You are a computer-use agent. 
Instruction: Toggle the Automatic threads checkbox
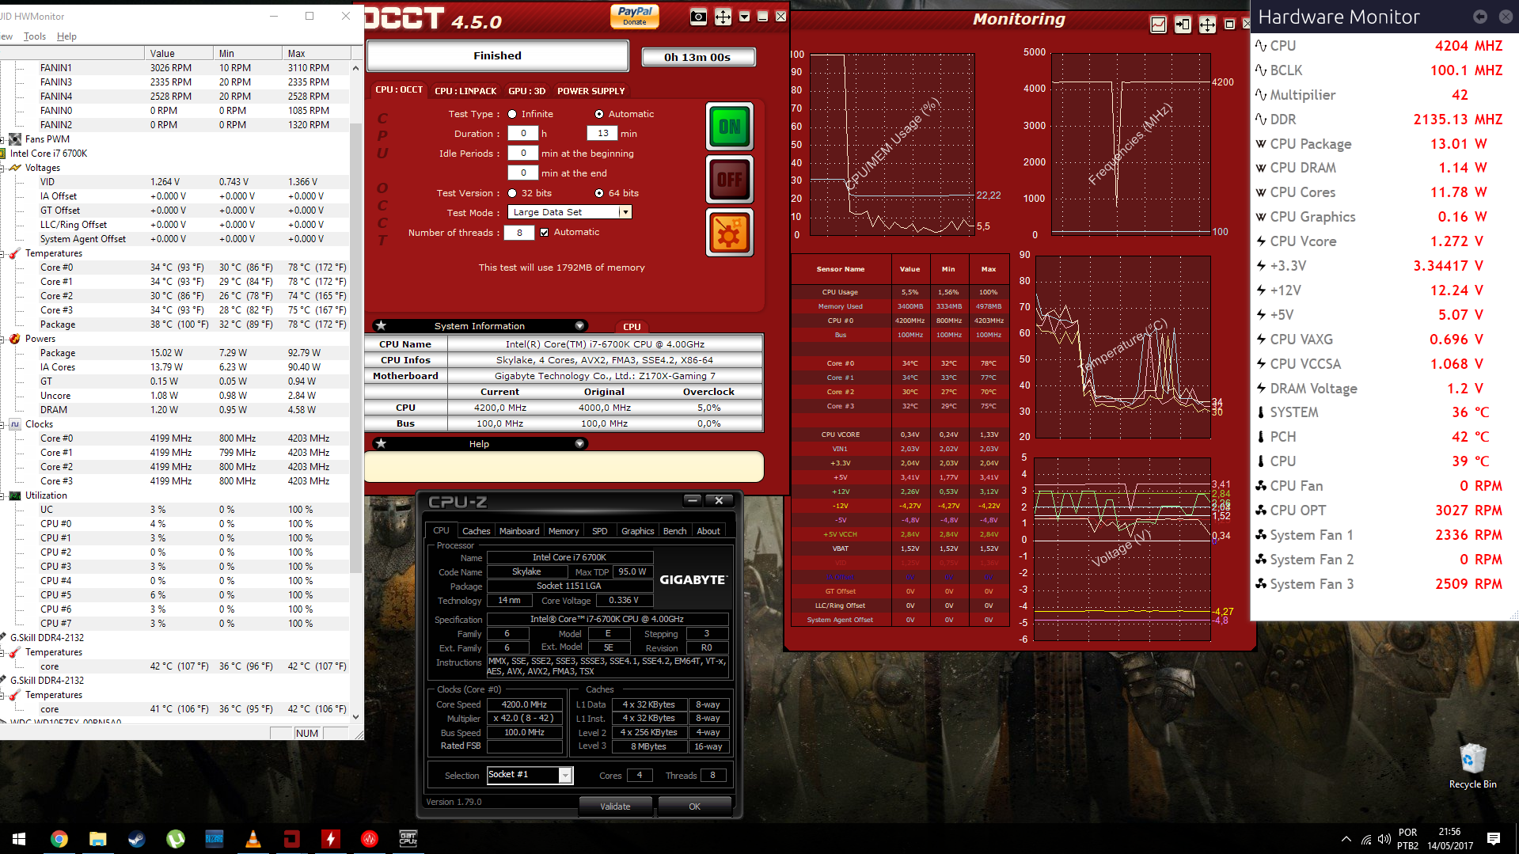(x=544, y=233)
